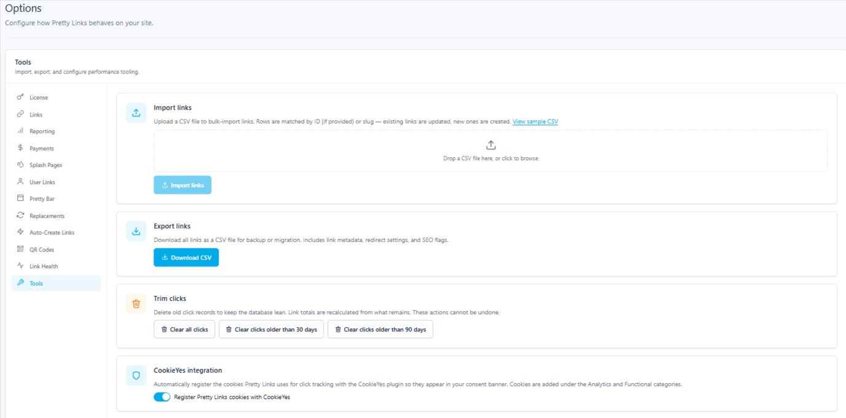This screenshot has height=418, width=846.
Task: Click the License key icon in sidebar
Action: pyautogui.click(x=20, y=97)
